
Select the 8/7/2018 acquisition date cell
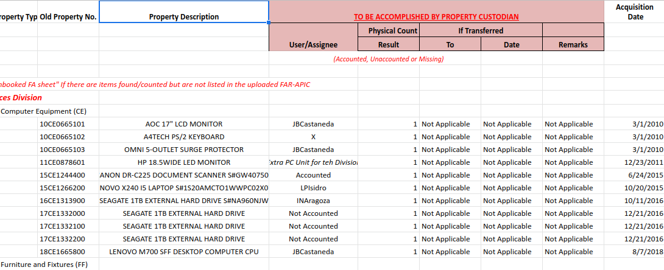point(634,252)
